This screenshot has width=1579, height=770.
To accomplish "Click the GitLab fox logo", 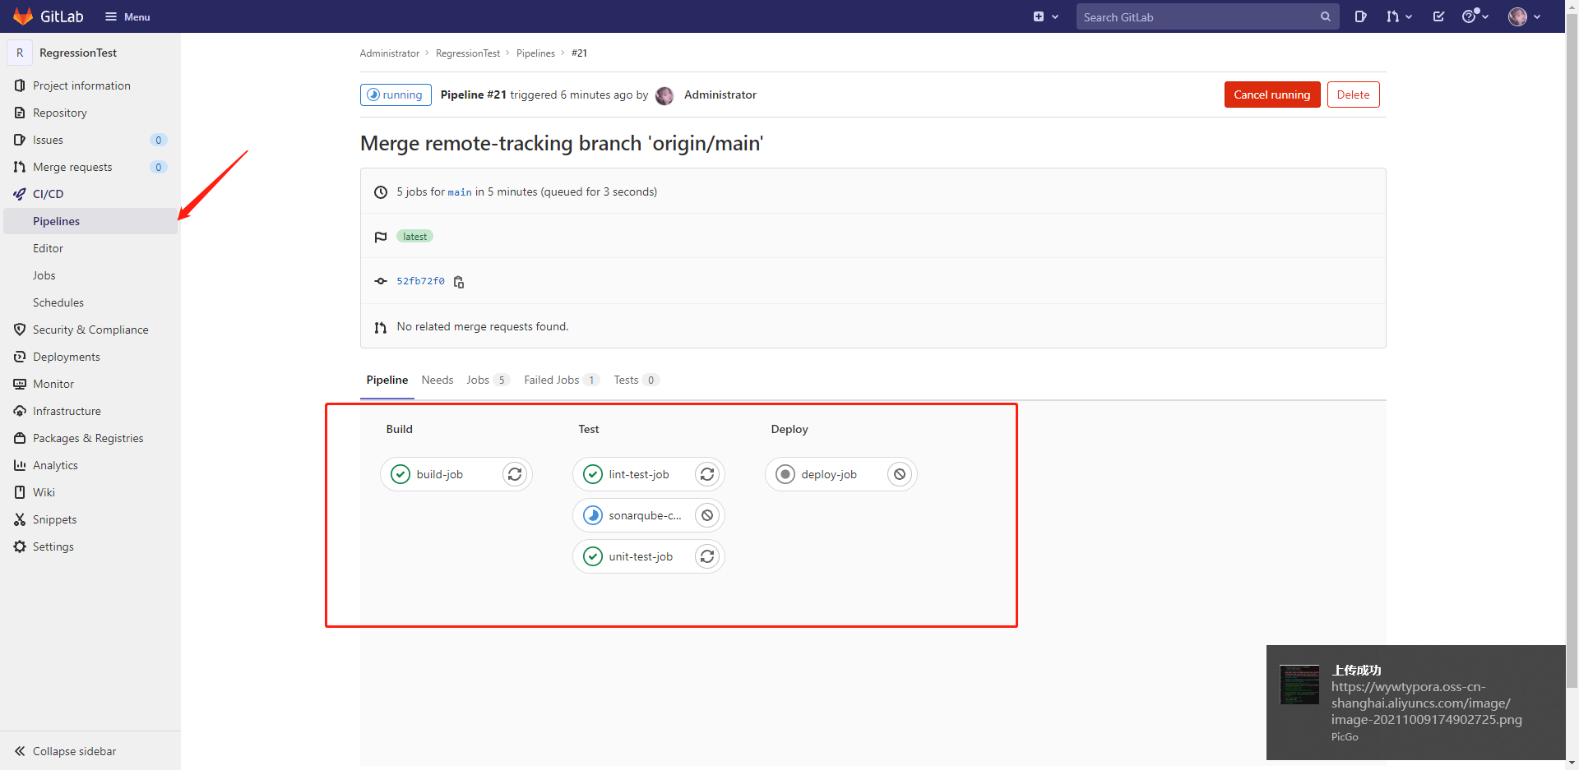I will [23, 16].
